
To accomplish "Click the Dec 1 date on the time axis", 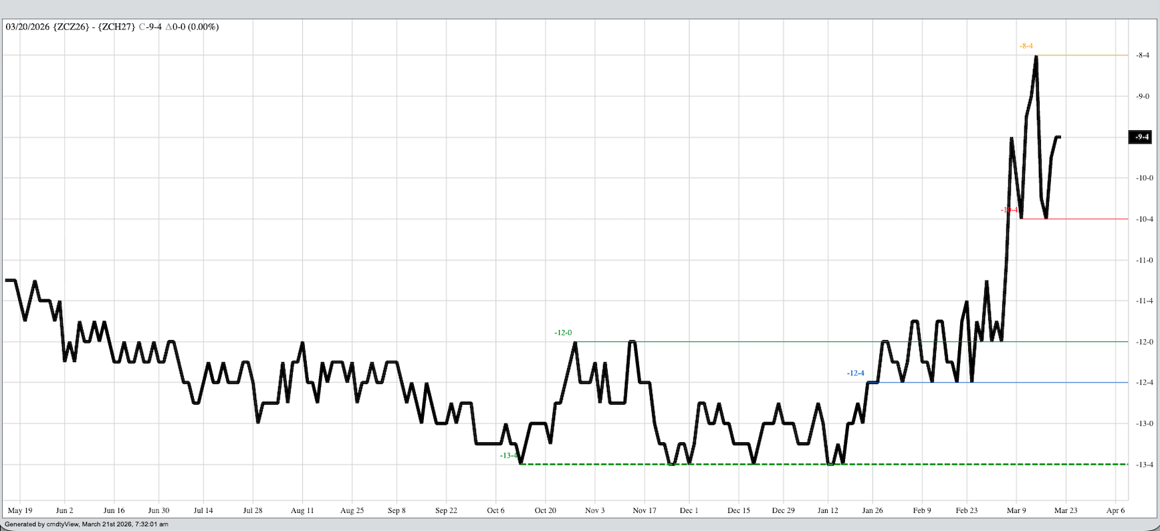I will 689,510.
